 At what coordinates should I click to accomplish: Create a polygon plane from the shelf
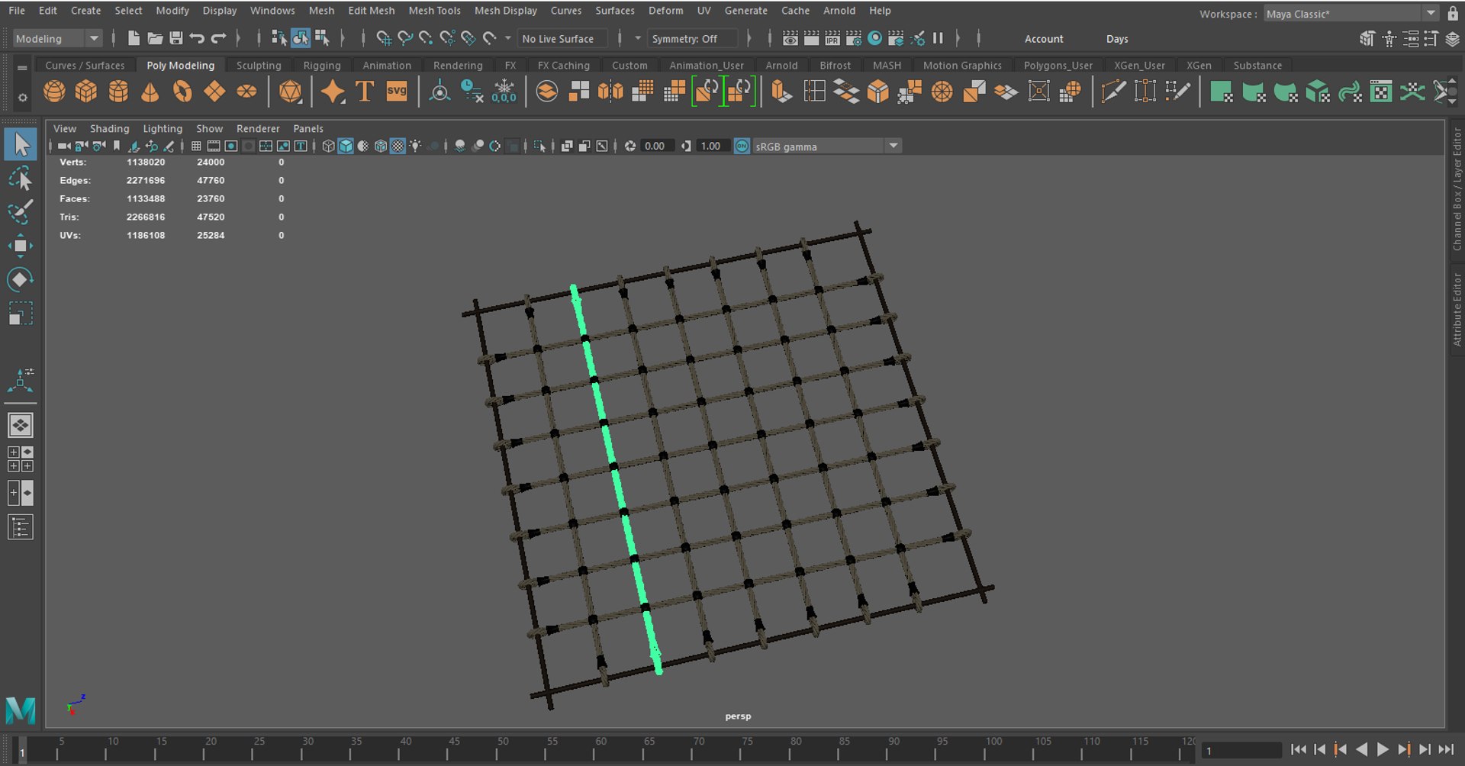click(x=214, y=92)
